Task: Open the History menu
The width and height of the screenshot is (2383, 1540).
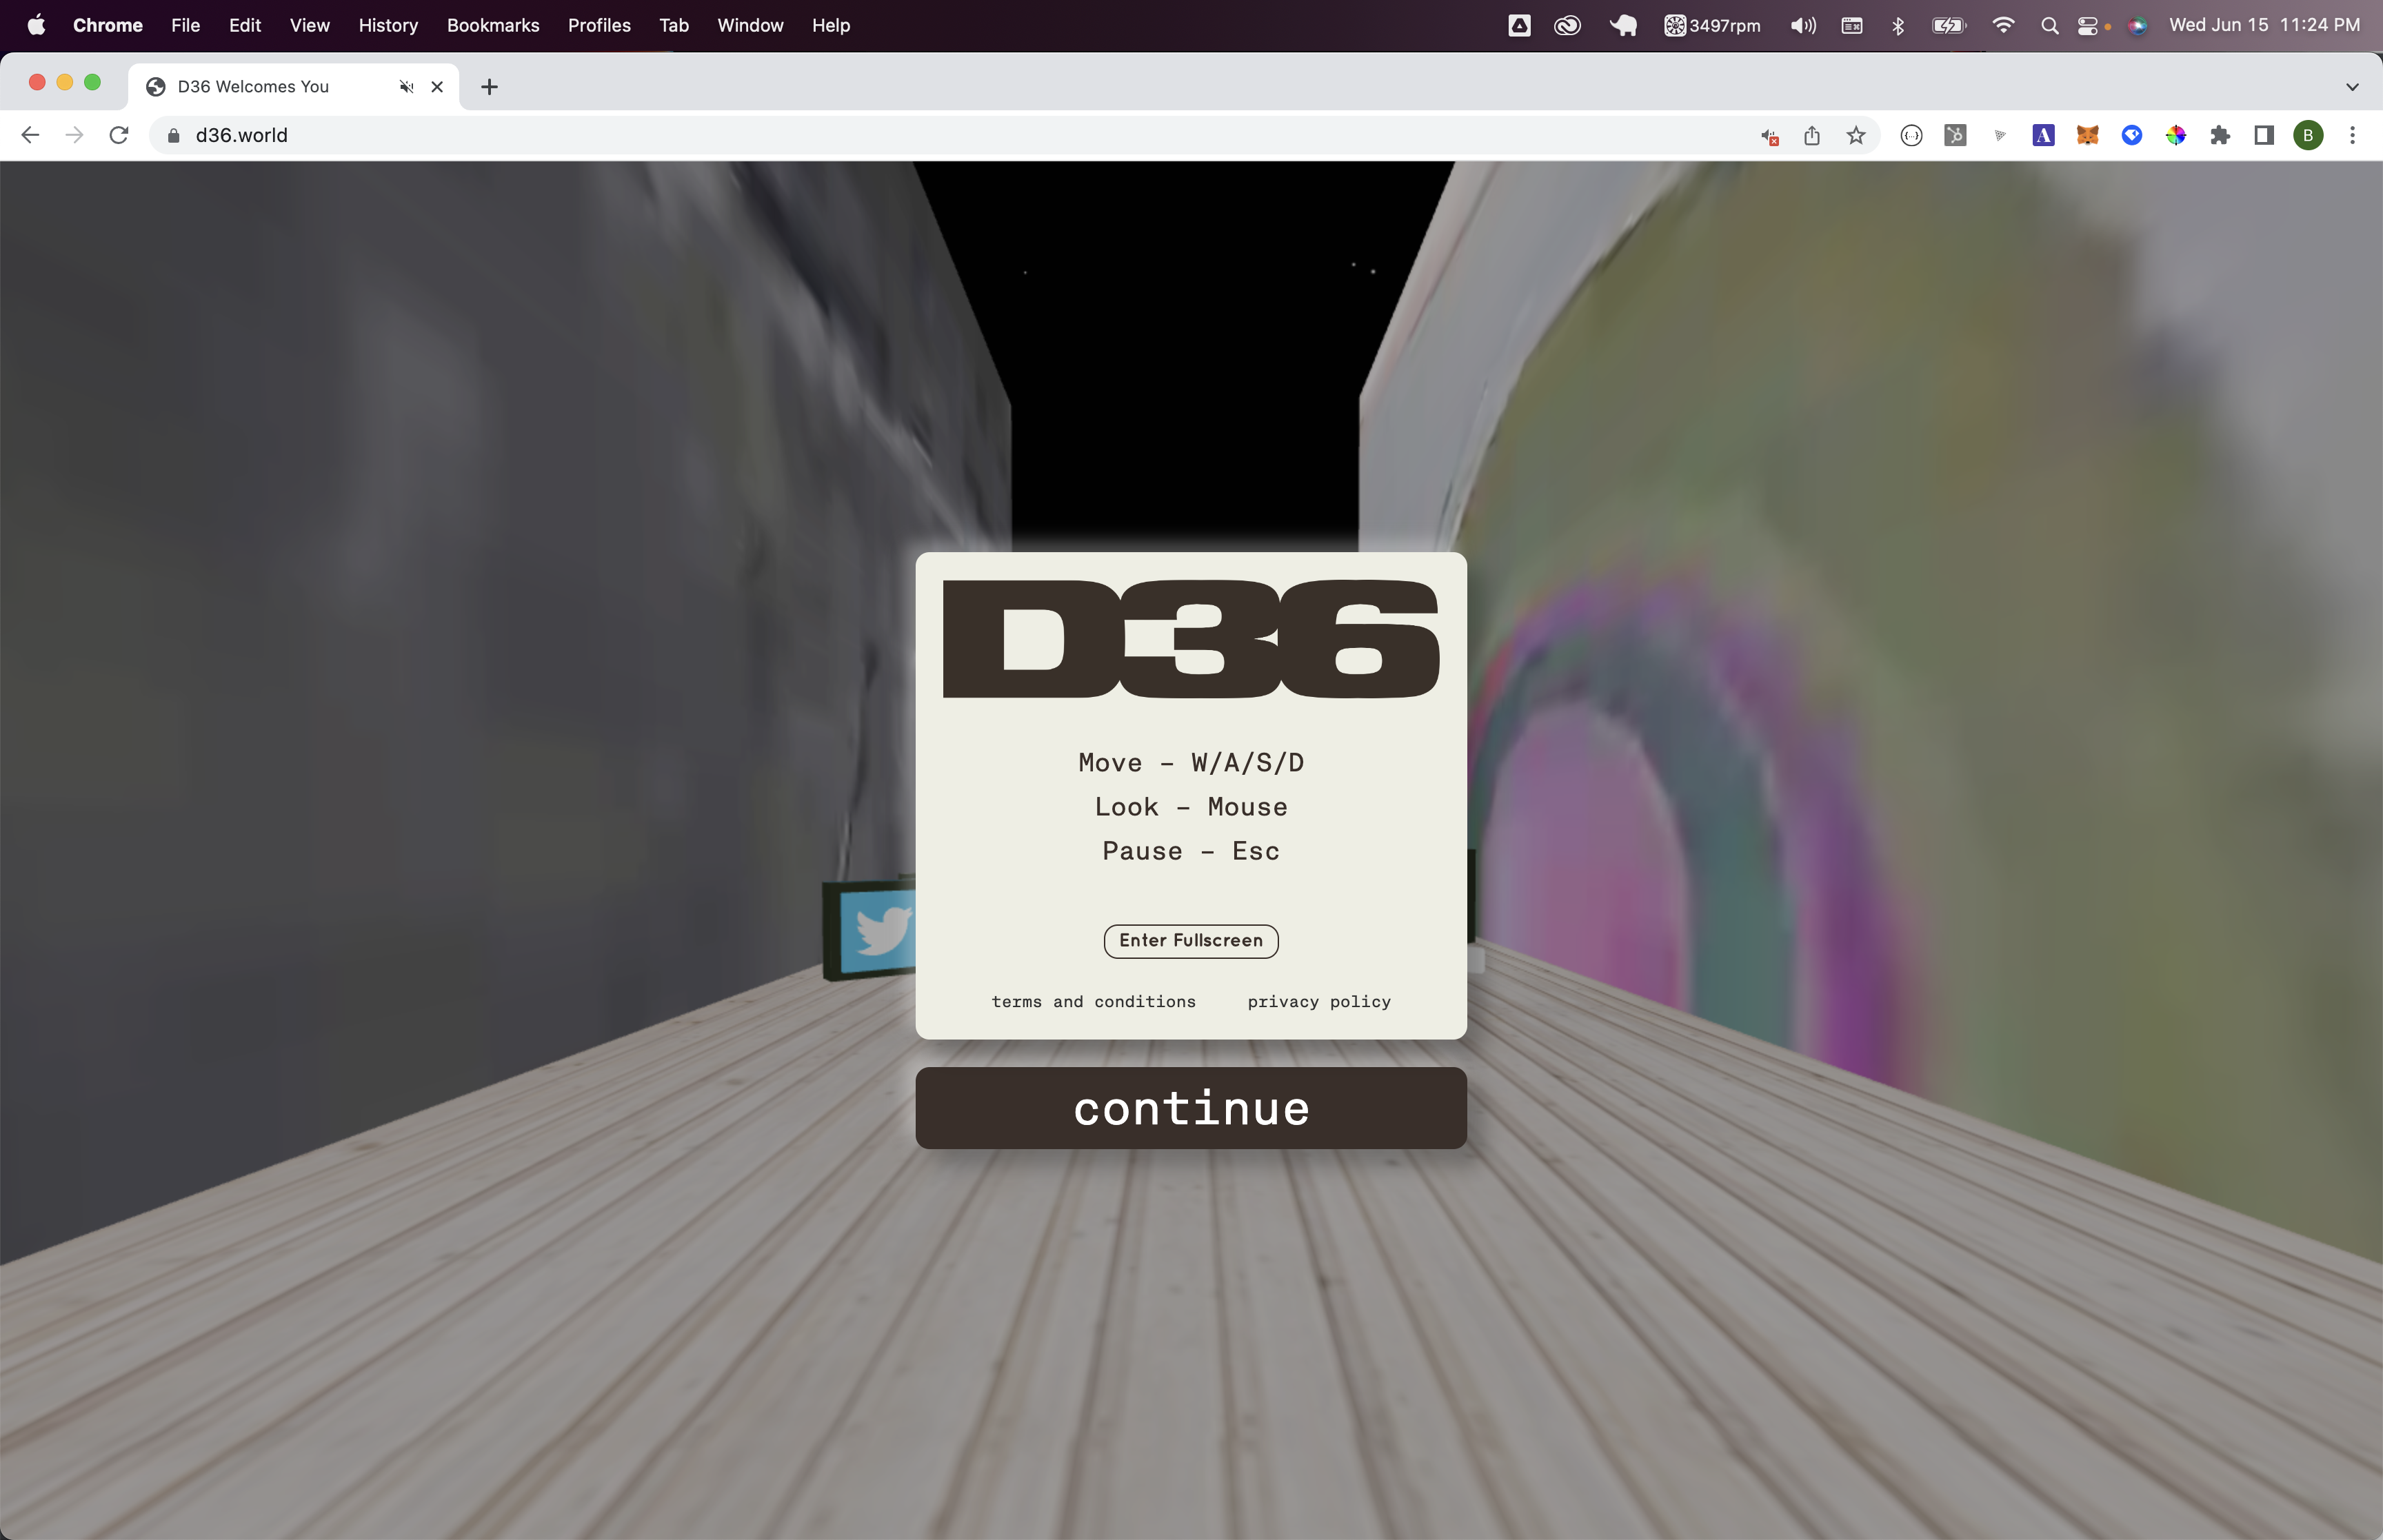Action: point(388,26)
